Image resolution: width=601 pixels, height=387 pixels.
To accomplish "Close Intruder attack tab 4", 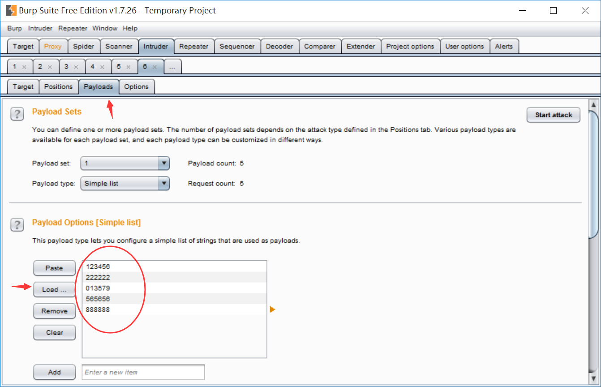I will click(x=103, y=67).
